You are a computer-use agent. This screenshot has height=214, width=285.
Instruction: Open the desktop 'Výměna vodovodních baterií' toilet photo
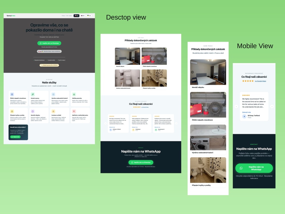tap(127, 78)
